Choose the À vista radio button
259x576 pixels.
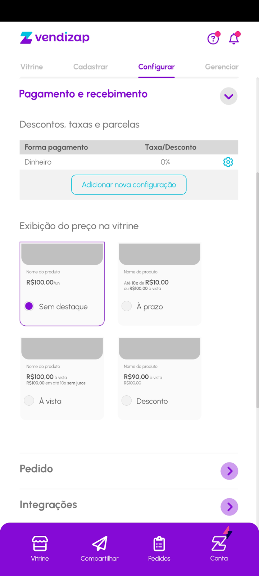tap(29, 401)
